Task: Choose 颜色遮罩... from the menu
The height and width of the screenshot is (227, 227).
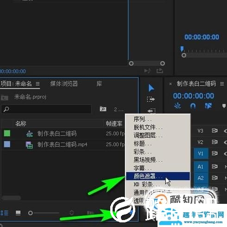Action: point(158,176)
